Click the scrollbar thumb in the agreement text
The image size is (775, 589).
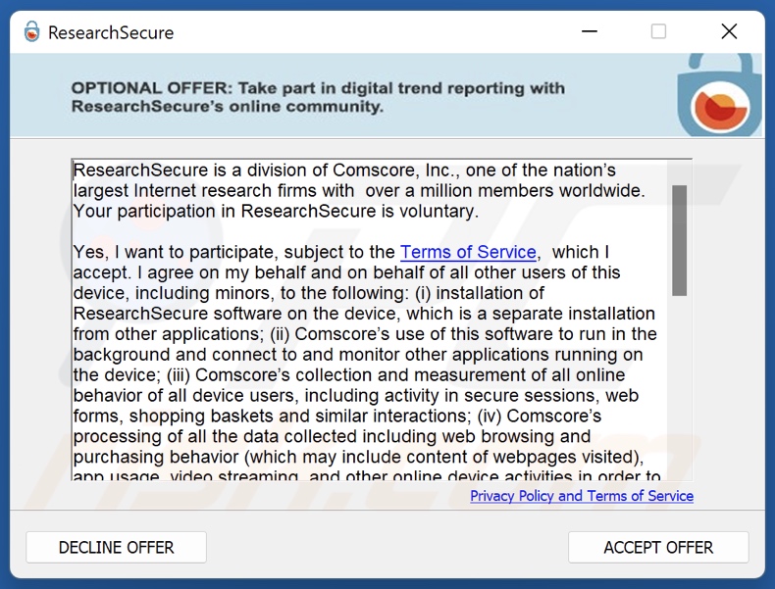pos(679,240)
